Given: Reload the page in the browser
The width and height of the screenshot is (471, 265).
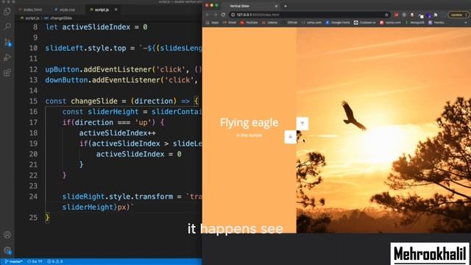Looking at the screenshot, I should tap(223, 15).
